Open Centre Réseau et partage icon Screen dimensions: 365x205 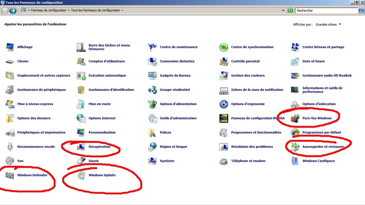point(295,47)
